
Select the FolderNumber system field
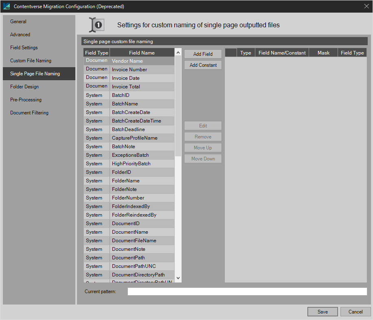pos(129,198)
